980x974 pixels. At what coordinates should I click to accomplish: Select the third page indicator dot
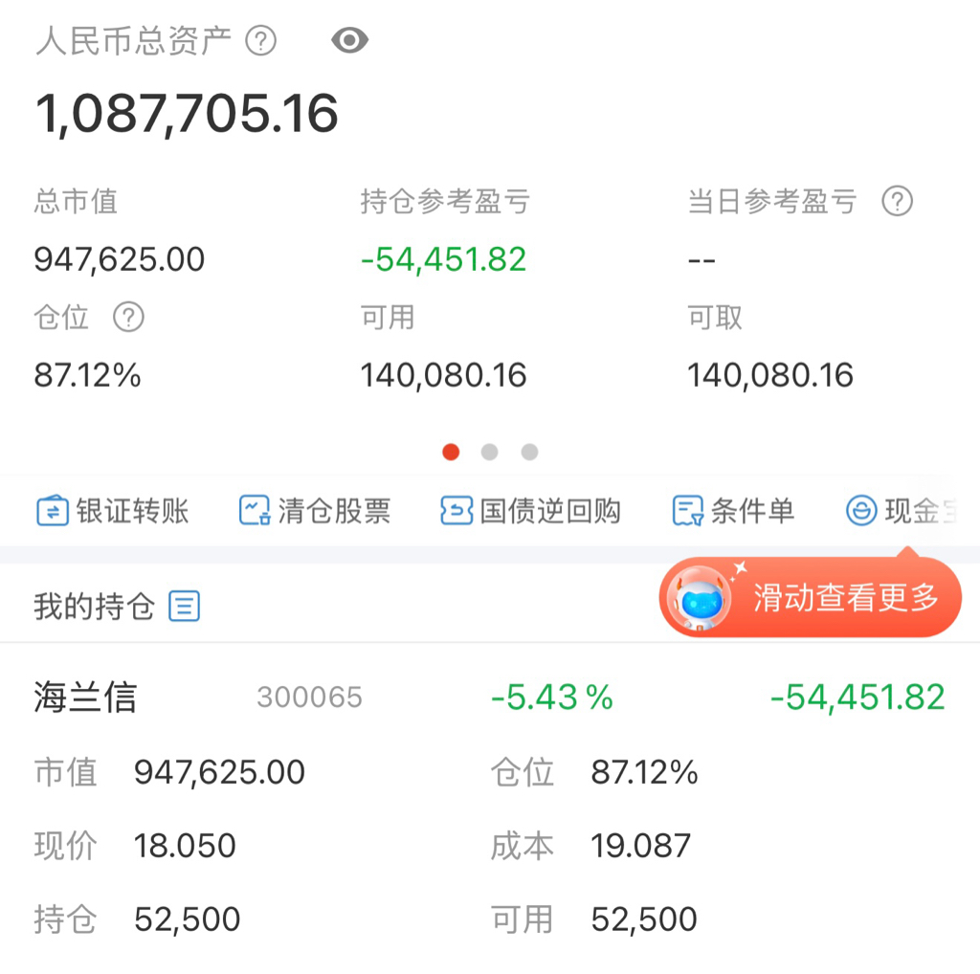[529, 452]
